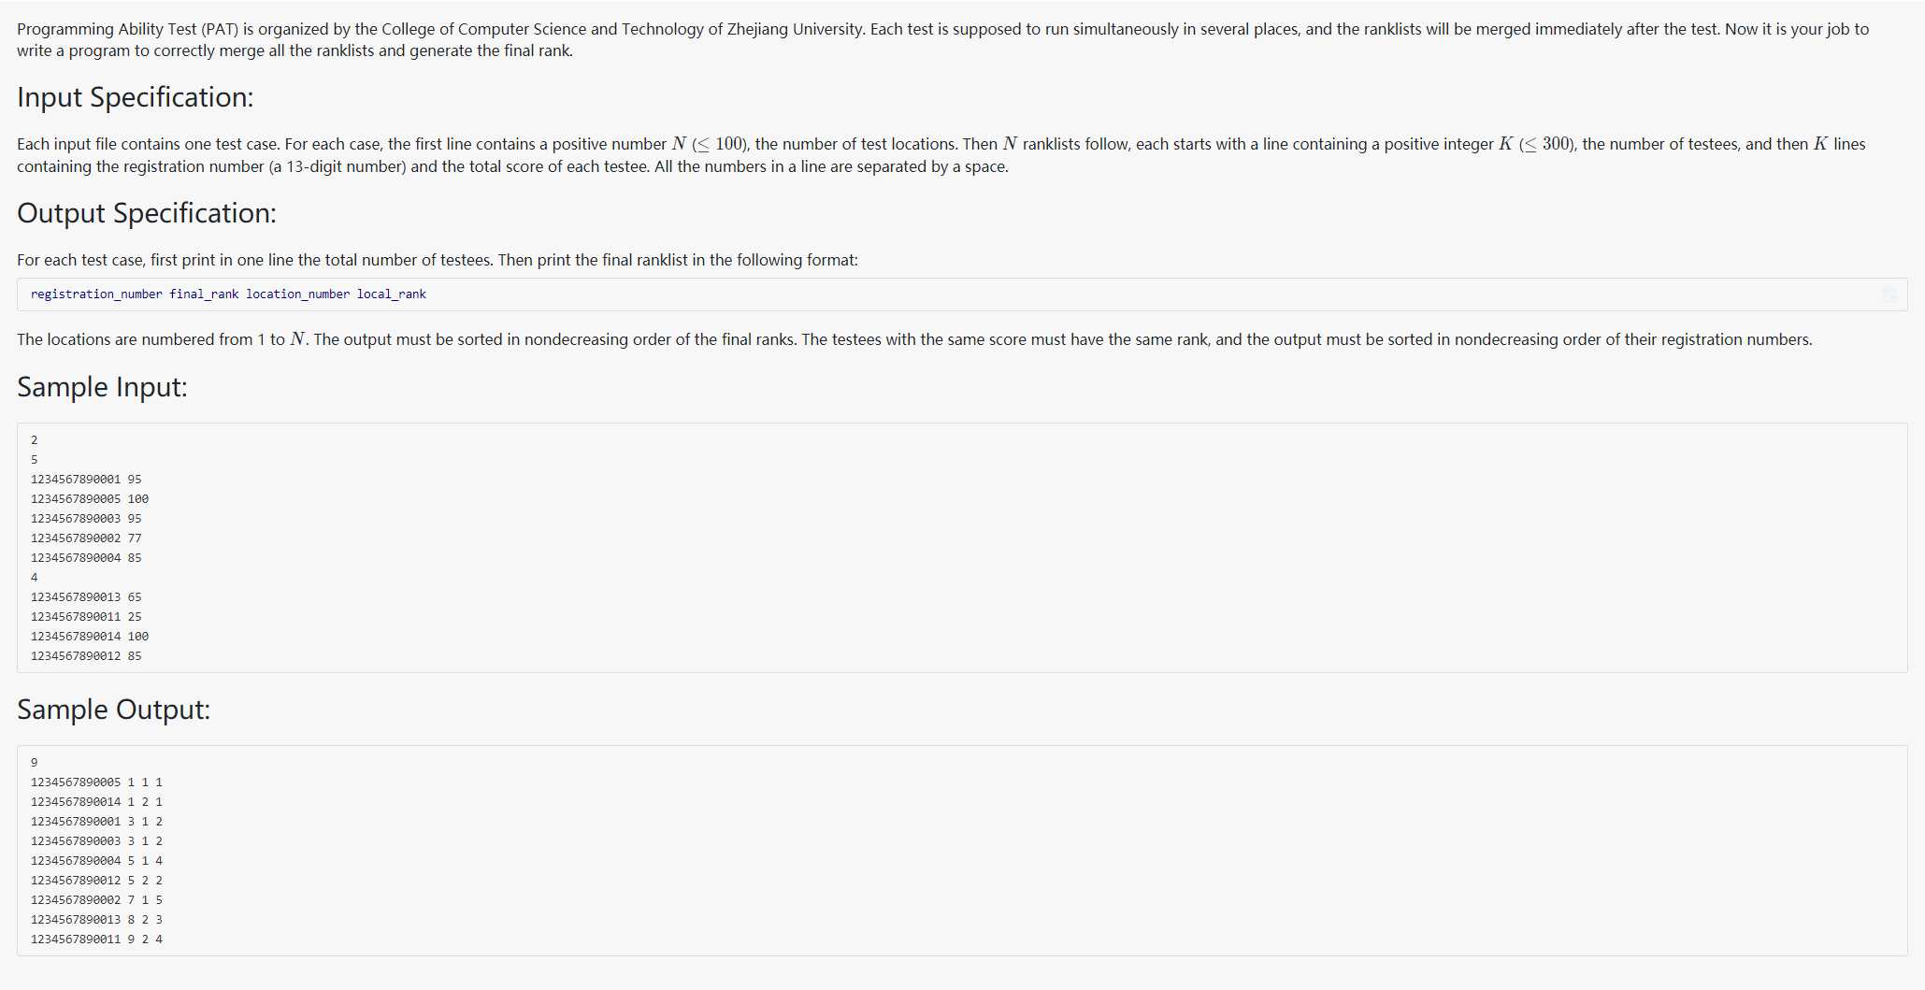Click the faint copy icon in format code block
1925x990 pixels.
point(1889,294)
